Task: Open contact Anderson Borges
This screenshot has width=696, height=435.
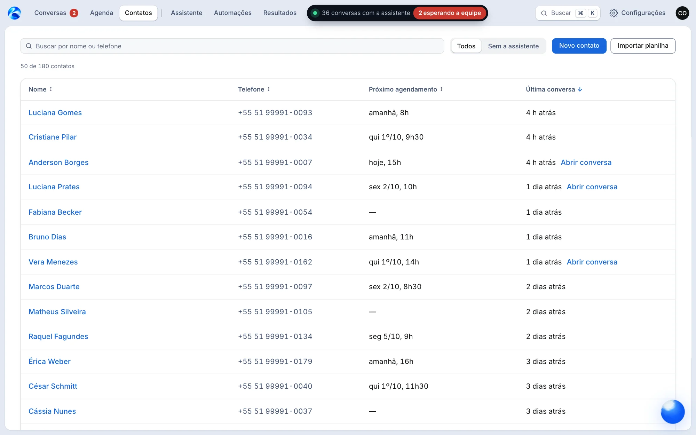Action: (58, 163)
